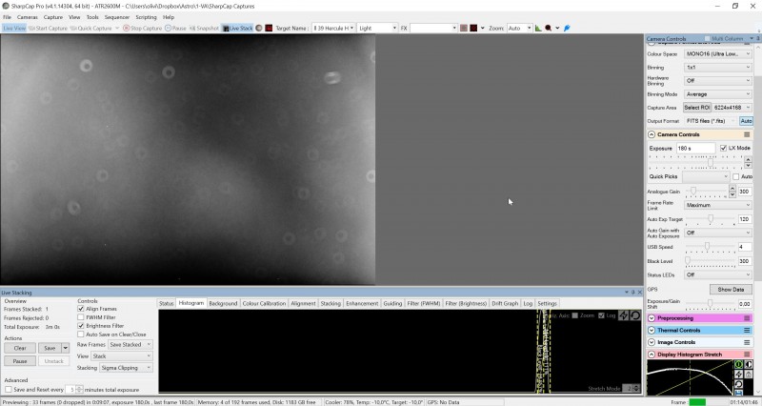Viewport: 762px width, 406px height.
Task: Enable the FWHM Filter checkbox
Action: 81,317
